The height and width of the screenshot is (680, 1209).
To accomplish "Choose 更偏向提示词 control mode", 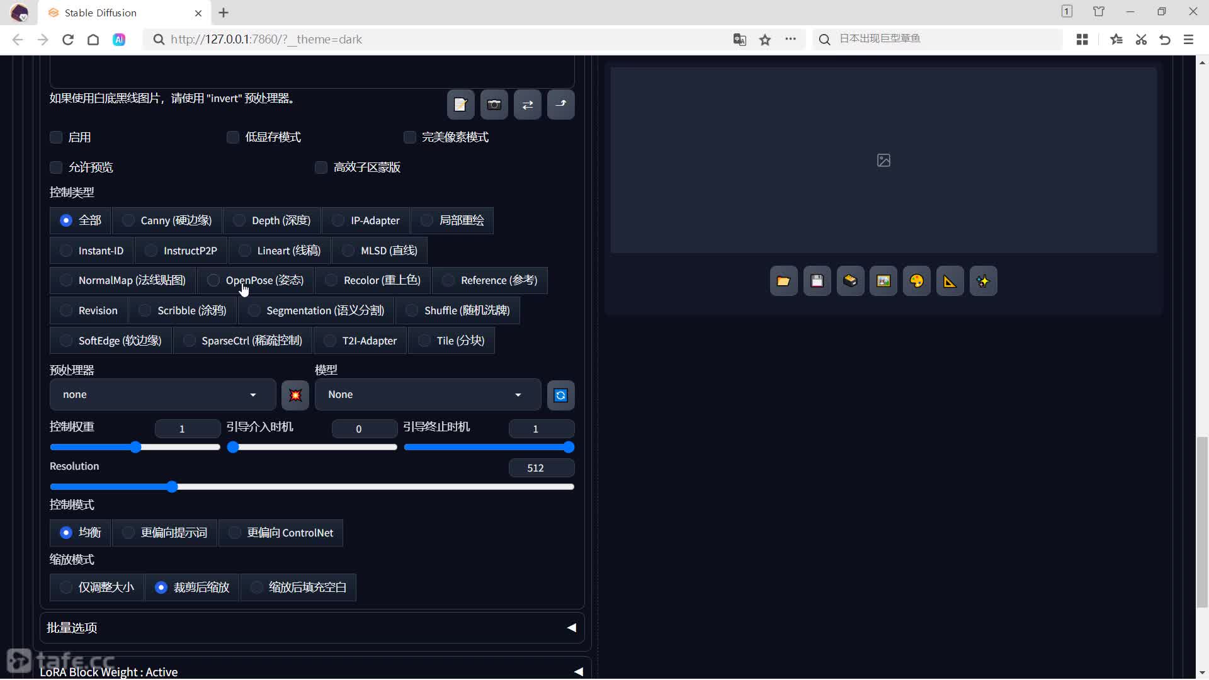I will coord(164,533).
